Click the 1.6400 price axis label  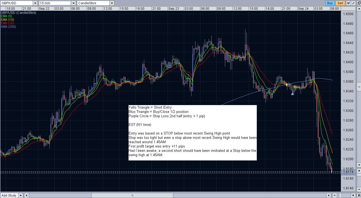(348, 62)
